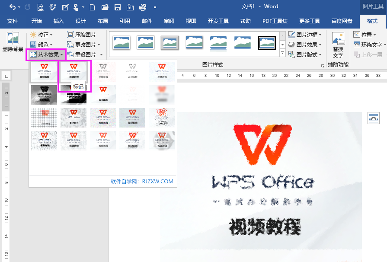Select the black-bordered picture style in gallery
The height and width of the screenshot is (262, 387).
(267, 43)
